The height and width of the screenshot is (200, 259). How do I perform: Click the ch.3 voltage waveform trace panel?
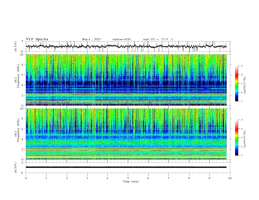(x=128, y=168)
